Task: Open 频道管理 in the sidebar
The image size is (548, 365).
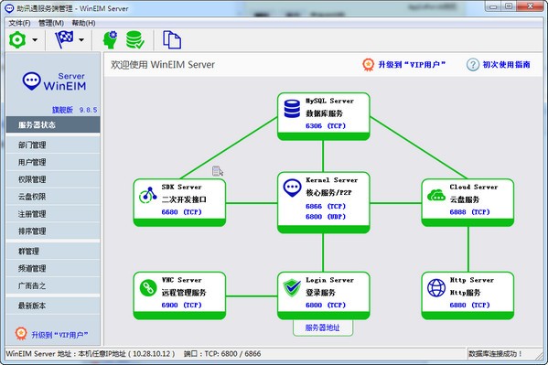Action: 53,268
